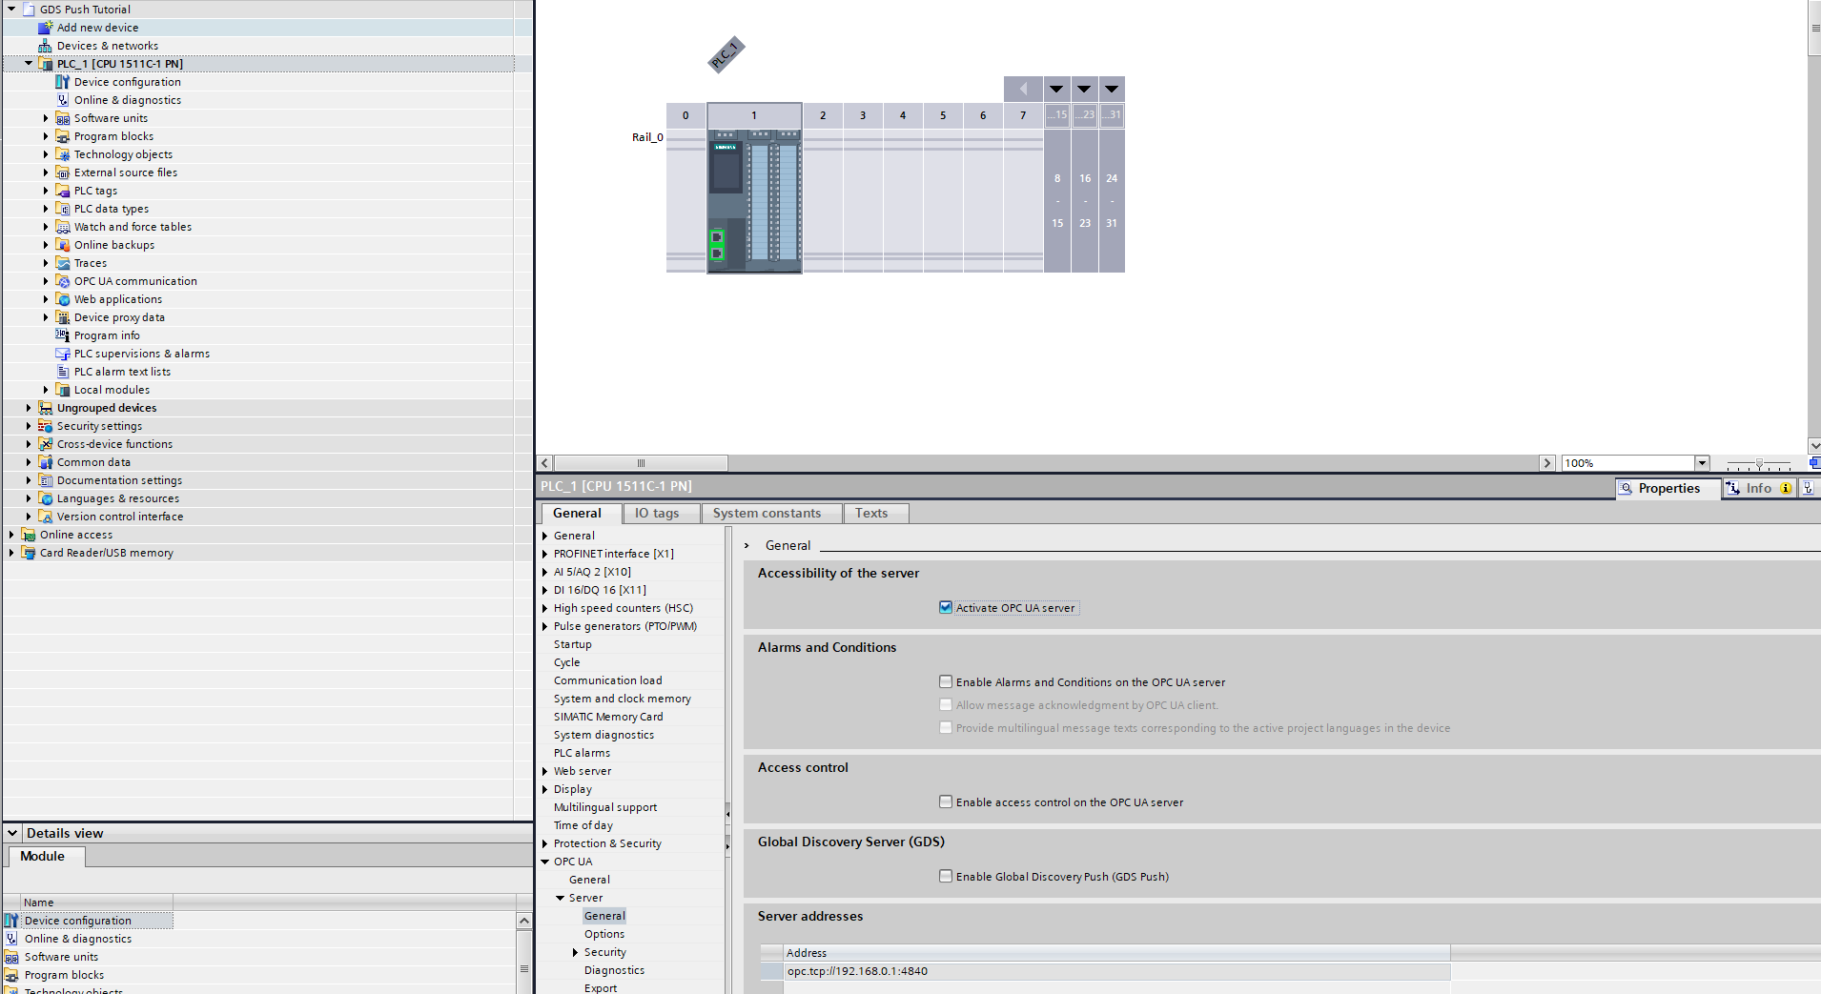Expand PROFINET interface [X1] properties

point(544,554)
